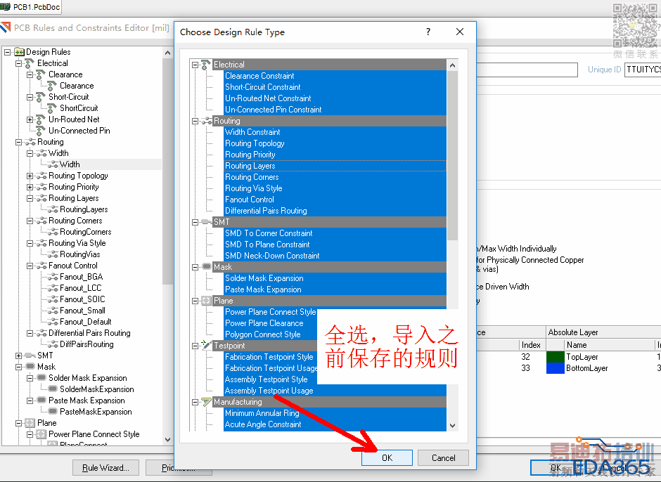Expand Routing Topology in left tree
Screen dimensions: 661x482
pos(30,176)
